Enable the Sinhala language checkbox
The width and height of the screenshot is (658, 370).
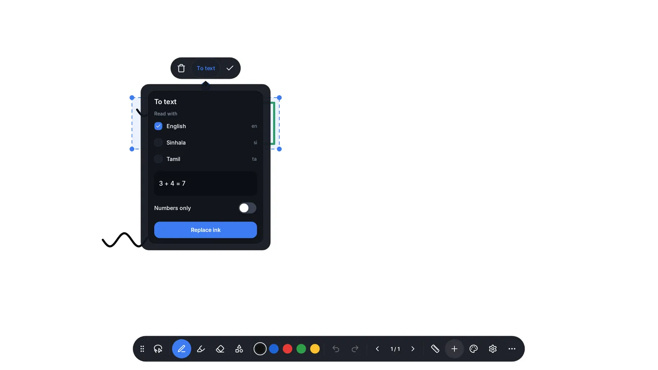click(158, 143)
